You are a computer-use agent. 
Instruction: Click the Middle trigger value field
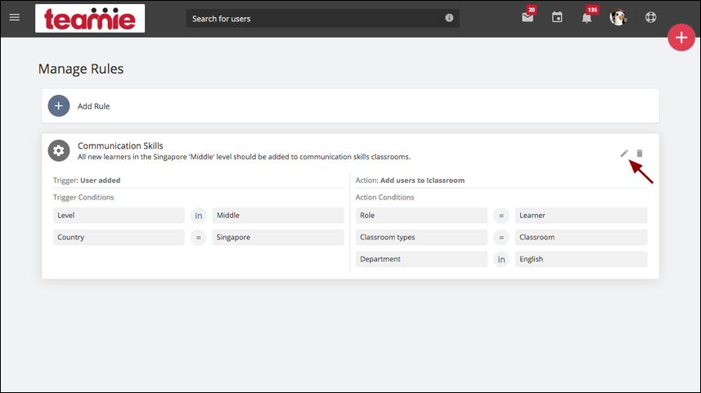tap(278, 215)
